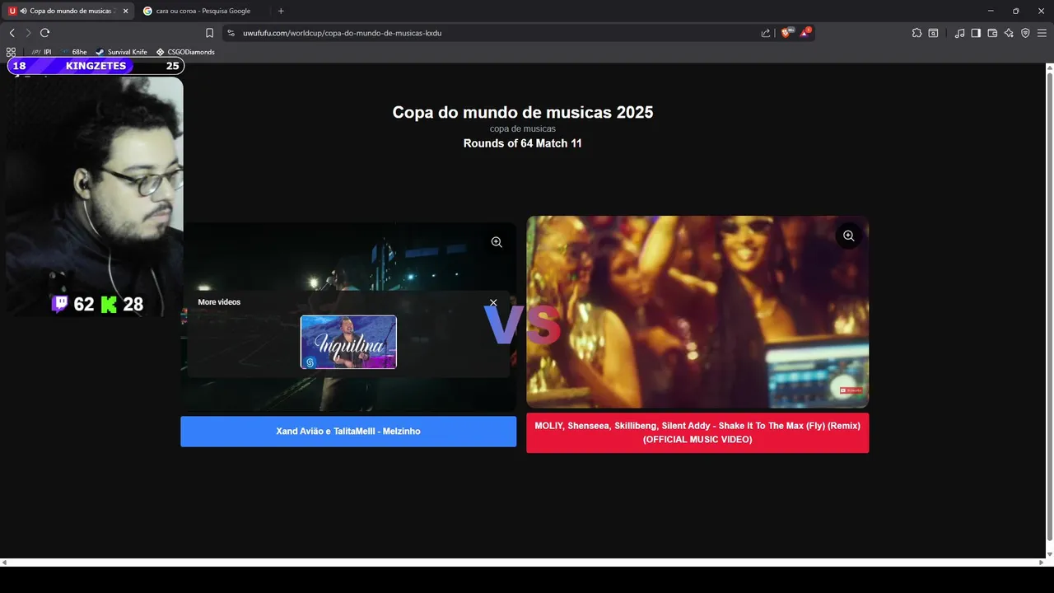Image resolution: width=1054 pixels, height=593 pixels.
Task: Click the YouTube logo on right video
Action: click(851, 390)
